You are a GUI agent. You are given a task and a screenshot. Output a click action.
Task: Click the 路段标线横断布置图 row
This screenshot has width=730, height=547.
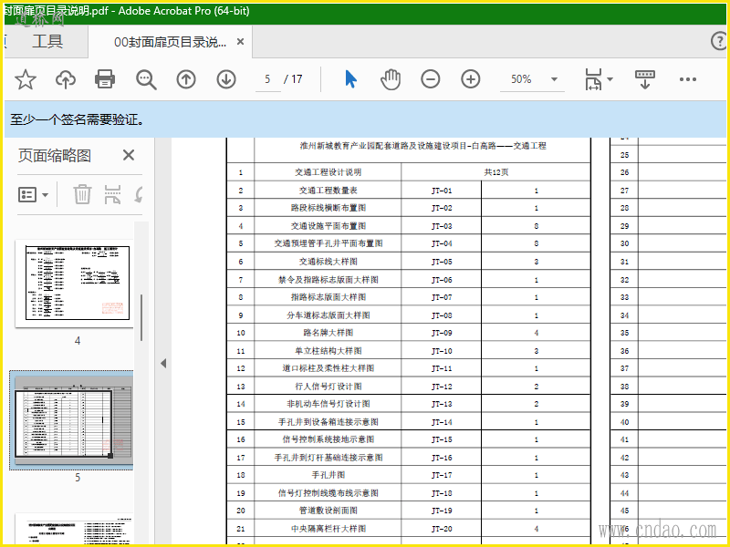point(408,208)
